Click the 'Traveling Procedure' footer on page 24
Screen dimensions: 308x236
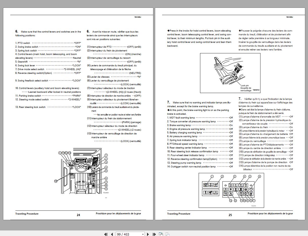pyautogui.click(x=27, y=214)
